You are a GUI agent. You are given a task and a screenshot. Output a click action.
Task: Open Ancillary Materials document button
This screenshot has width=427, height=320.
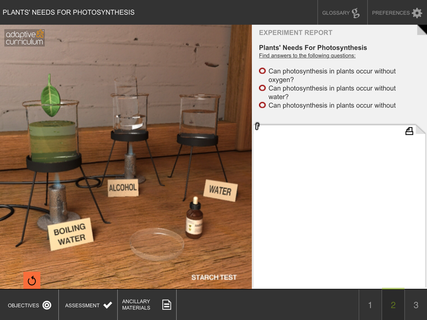147,305
